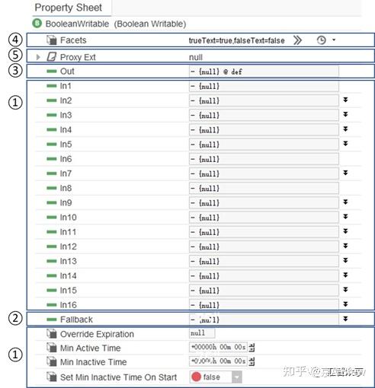Open Facets editor with double-chevron icon
This screenshot has width=375, height=388.
click(x=297, y=40)
